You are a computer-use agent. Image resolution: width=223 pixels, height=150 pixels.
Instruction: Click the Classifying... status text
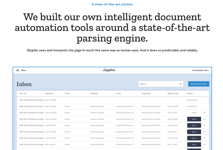pos(192,100)
